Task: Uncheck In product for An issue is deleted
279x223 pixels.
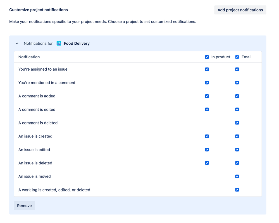Action: click(x=207, y=163)
